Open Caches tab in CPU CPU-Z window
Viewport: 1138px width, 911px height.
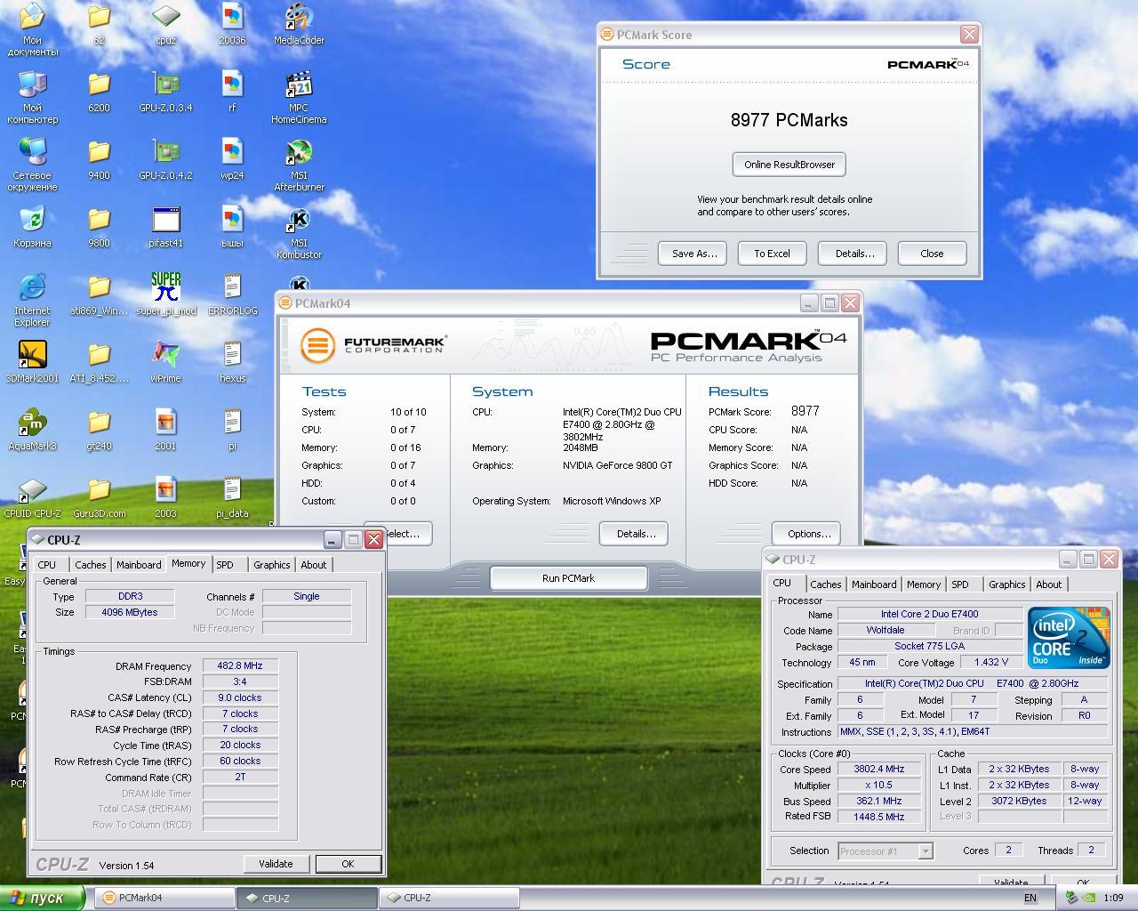pyautogui.click(x=825, y=584)
